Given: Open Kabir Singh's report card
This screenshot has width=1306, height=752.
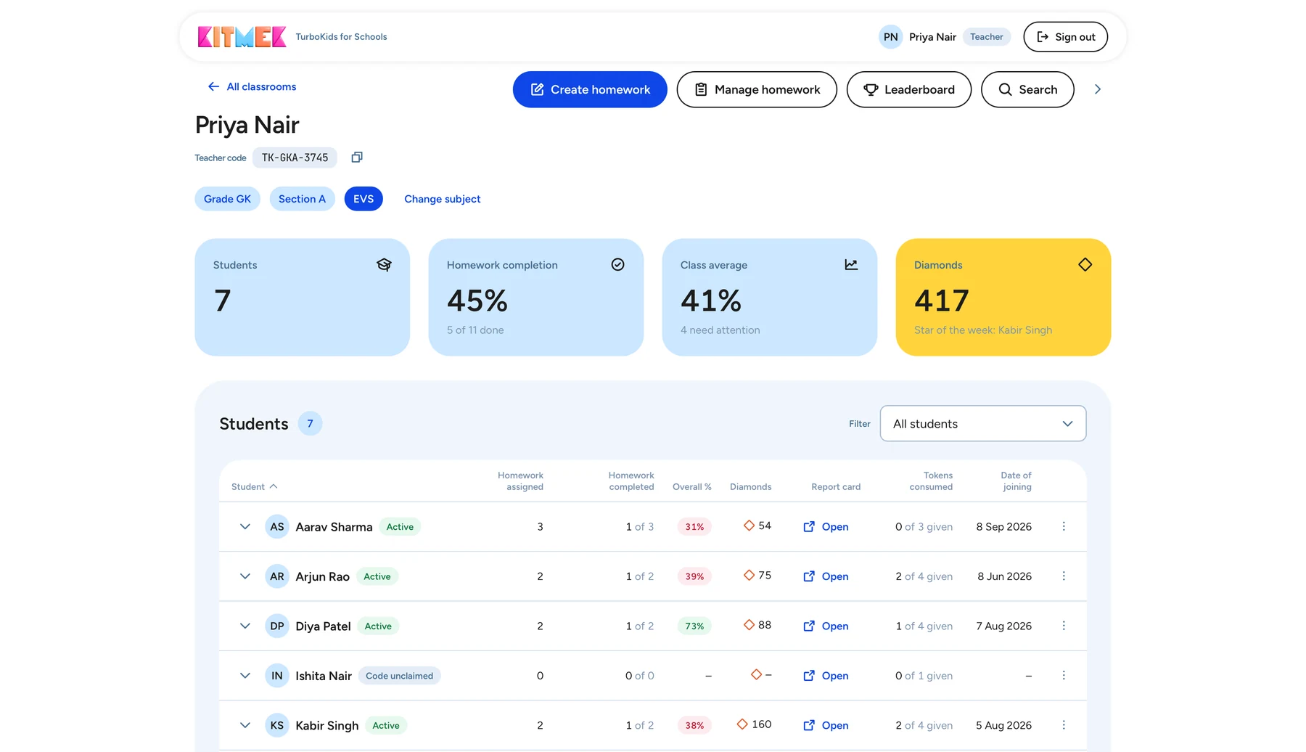Looking at the screenshot, I should click(826, 725).
